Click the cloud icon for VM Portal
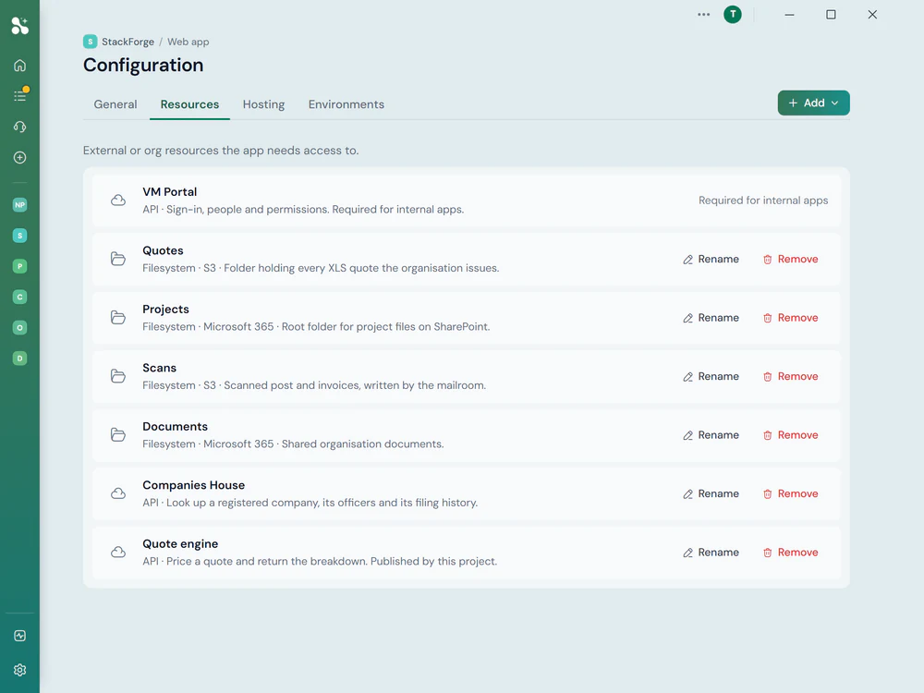 tap(118, 201)
